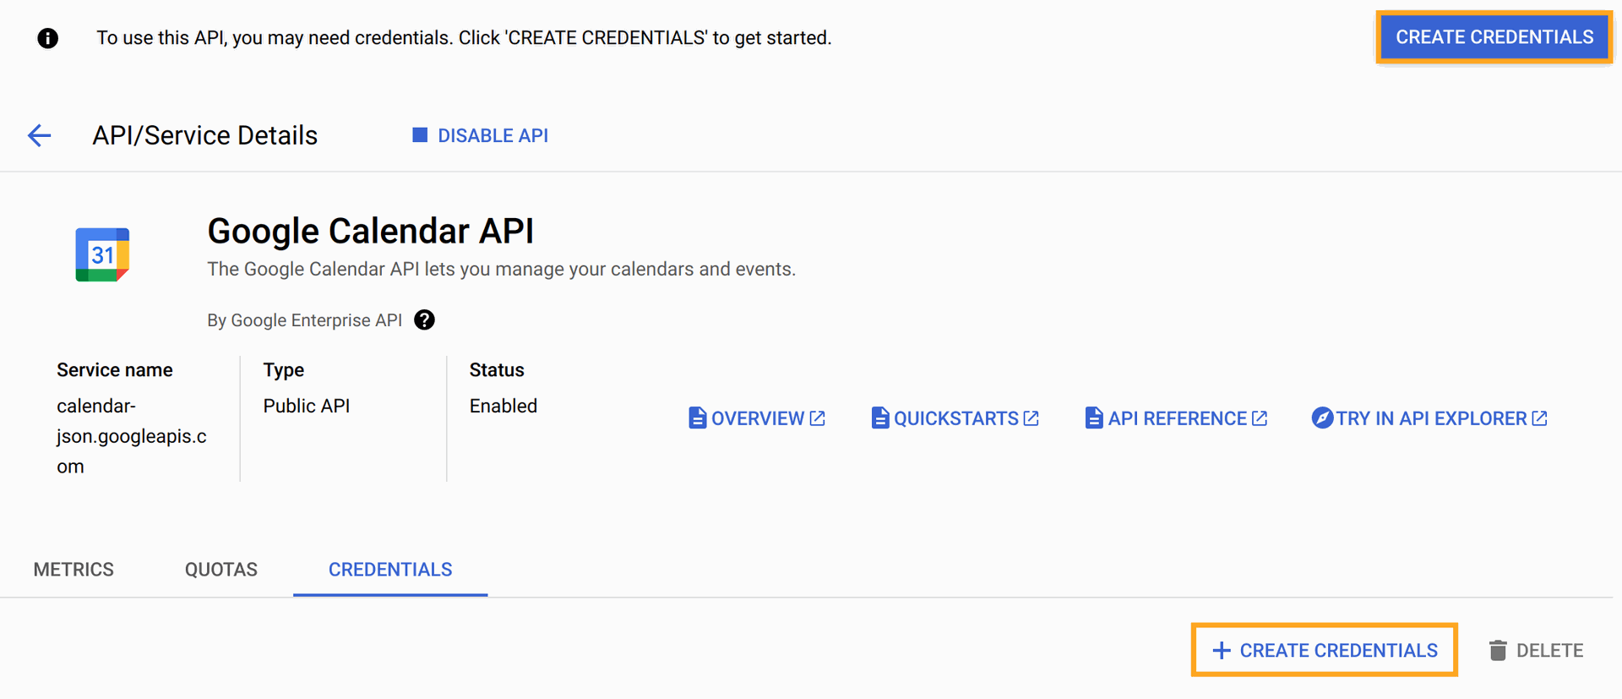Click the compass icon for Try in API Explorer
This screenshot has height=699, width=1622.
[x=1321, y=418]
